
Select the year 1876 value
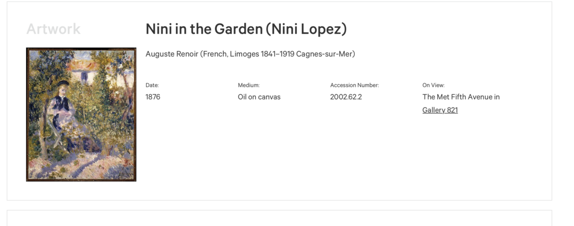(x=153, y=97)
